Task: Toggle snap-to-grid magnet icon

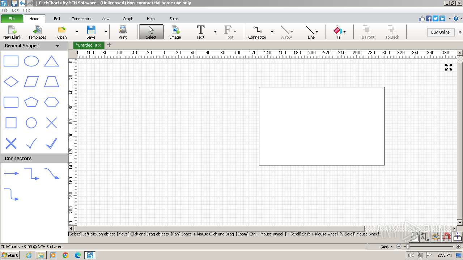Action: pos(447,237)
